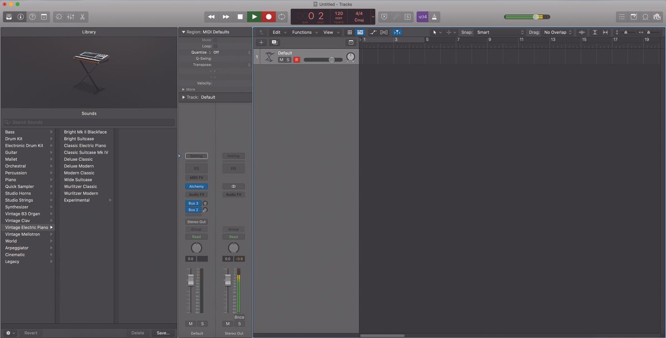Hide the Library panel via its toolbar icon
666x338 pixels.
(8, 17)
